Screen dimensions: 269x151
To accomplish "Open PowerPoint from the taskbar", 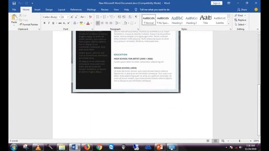I will tap(160, 147).
